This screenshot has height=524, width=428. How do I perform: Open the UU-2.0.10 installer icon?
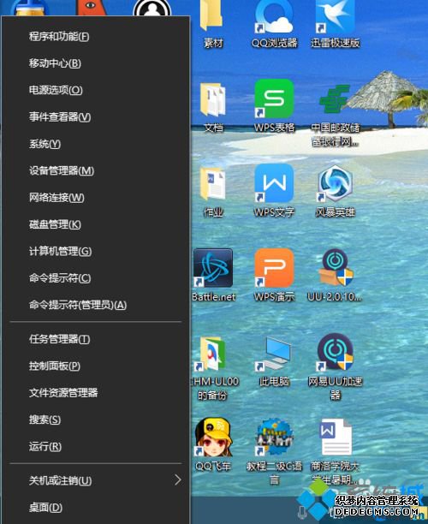click(335, 268)
